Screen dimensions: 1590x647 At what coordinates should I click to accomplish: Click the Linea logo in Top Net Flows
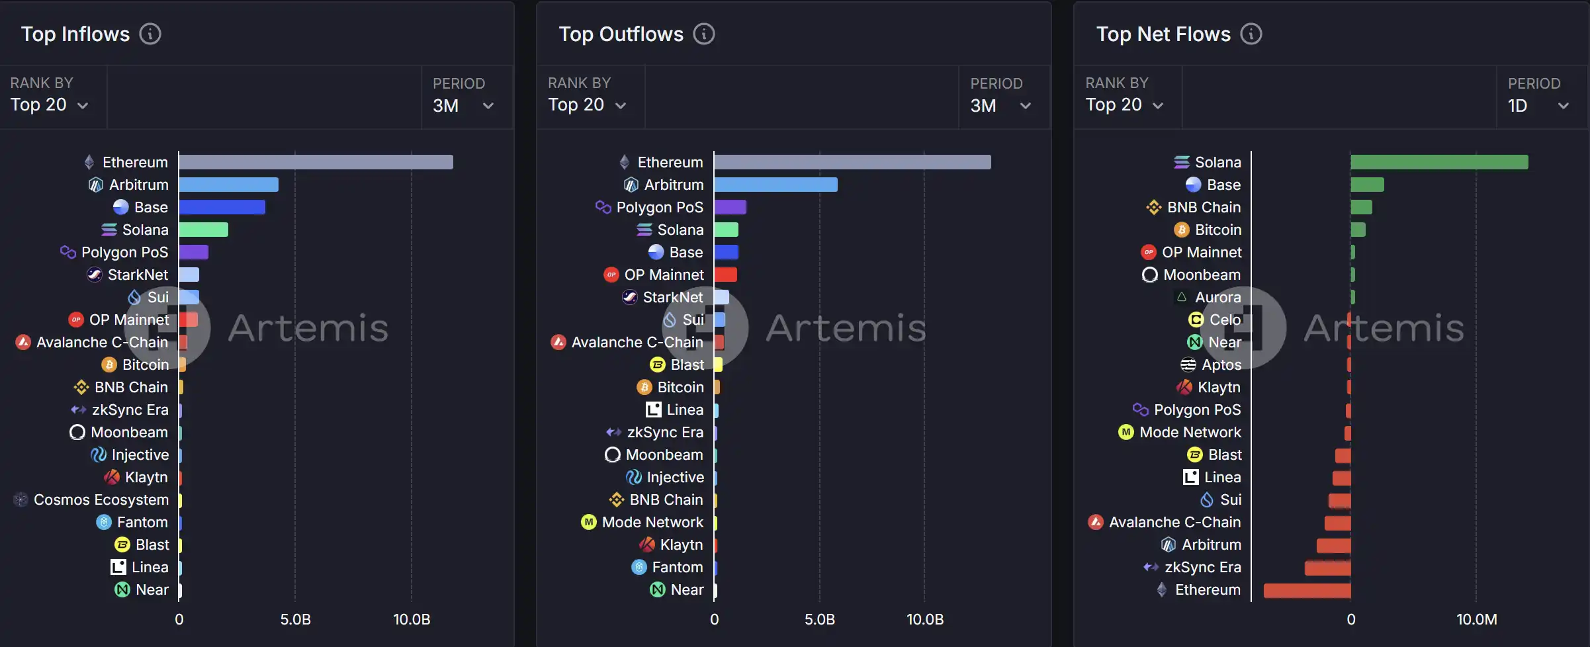(1191, 477)
